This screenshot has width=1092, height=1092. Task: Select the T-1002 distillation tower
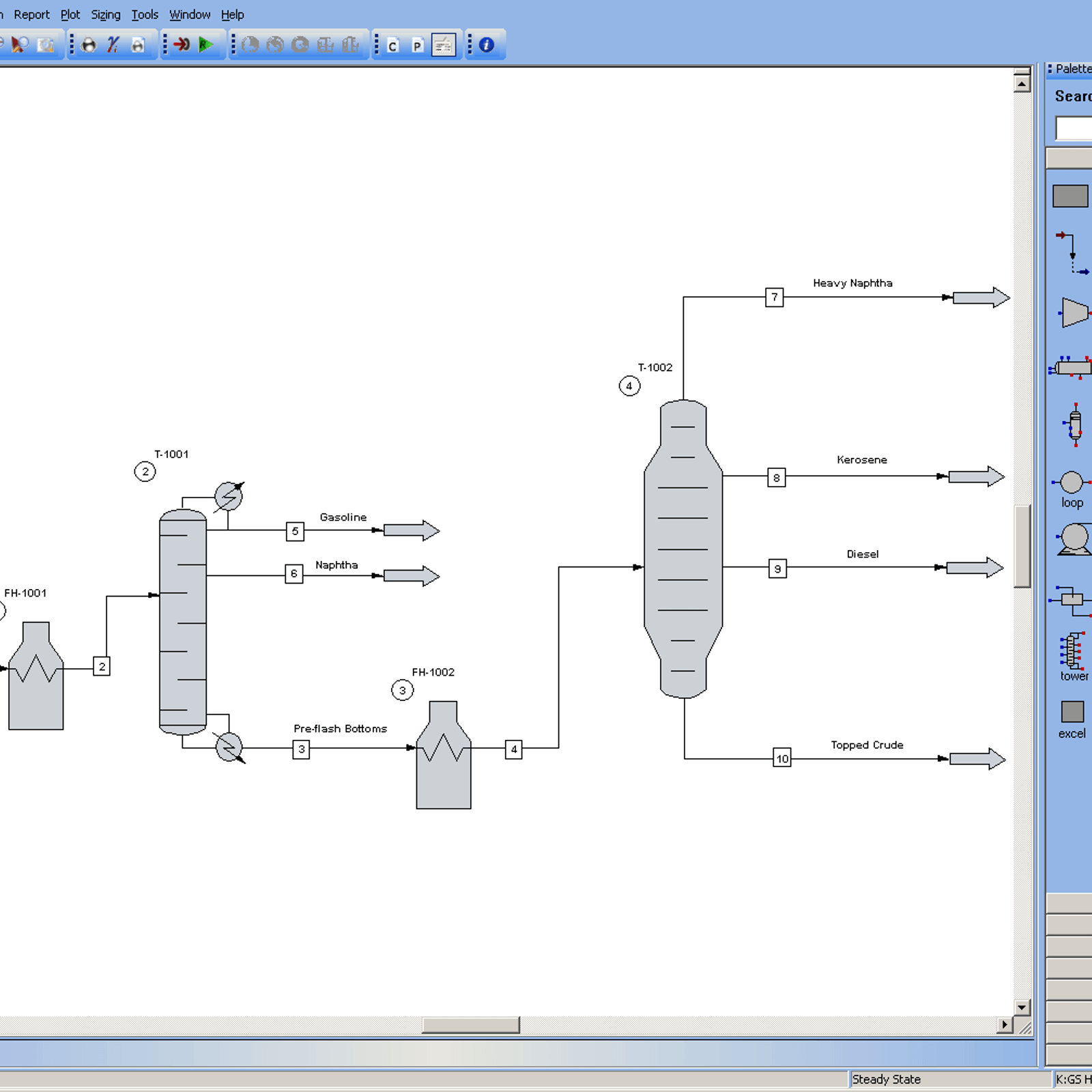pos(683,549)
